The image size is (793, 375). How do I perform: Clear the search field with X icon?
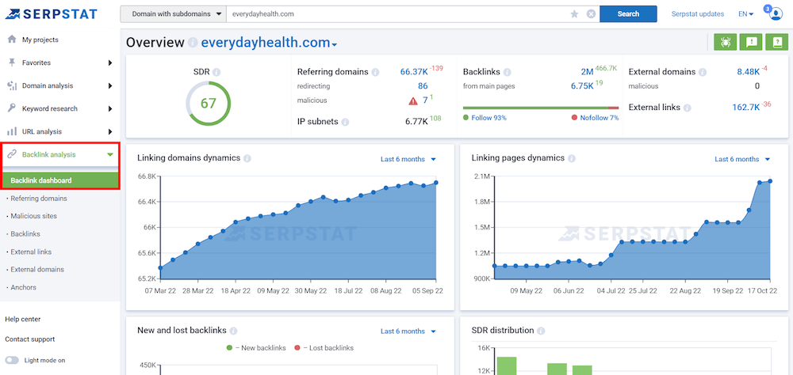point(591,14)
